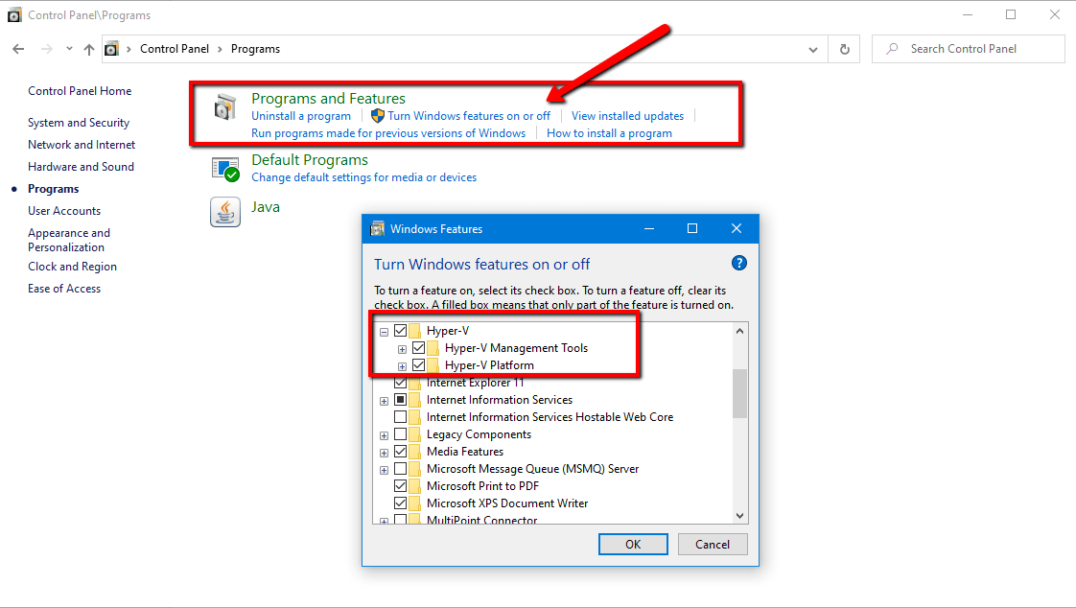This screenshot has width=1076, height=608.
Task: Check Microsoft Message Queue (MSMQ) Server checkbox
Action: (401, 469)
